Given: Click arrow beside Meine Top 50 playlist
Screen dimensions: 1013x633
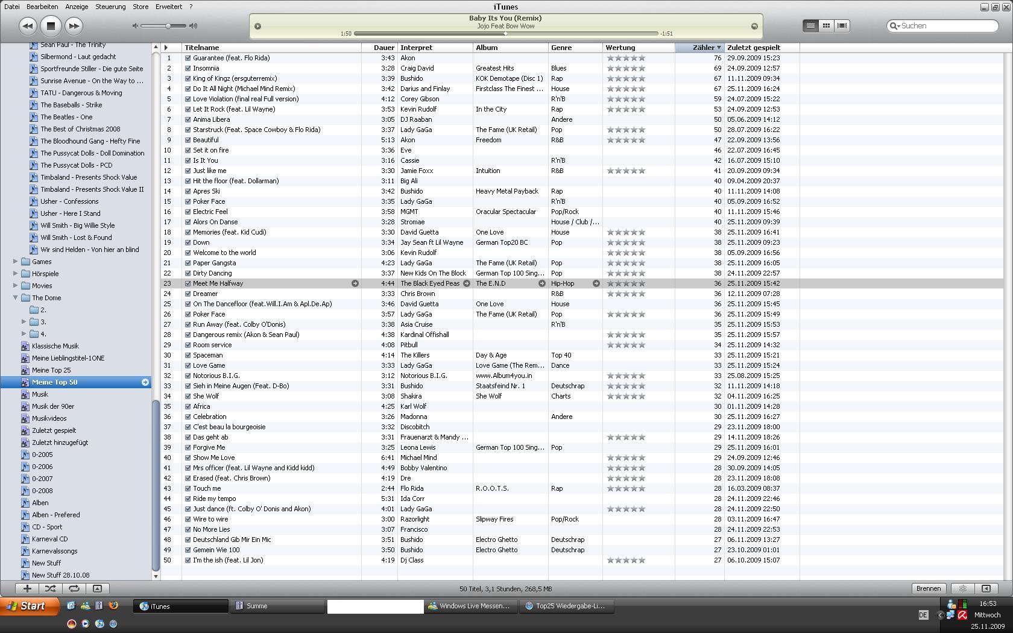Looking at the screenshot, I should [145, 382].
